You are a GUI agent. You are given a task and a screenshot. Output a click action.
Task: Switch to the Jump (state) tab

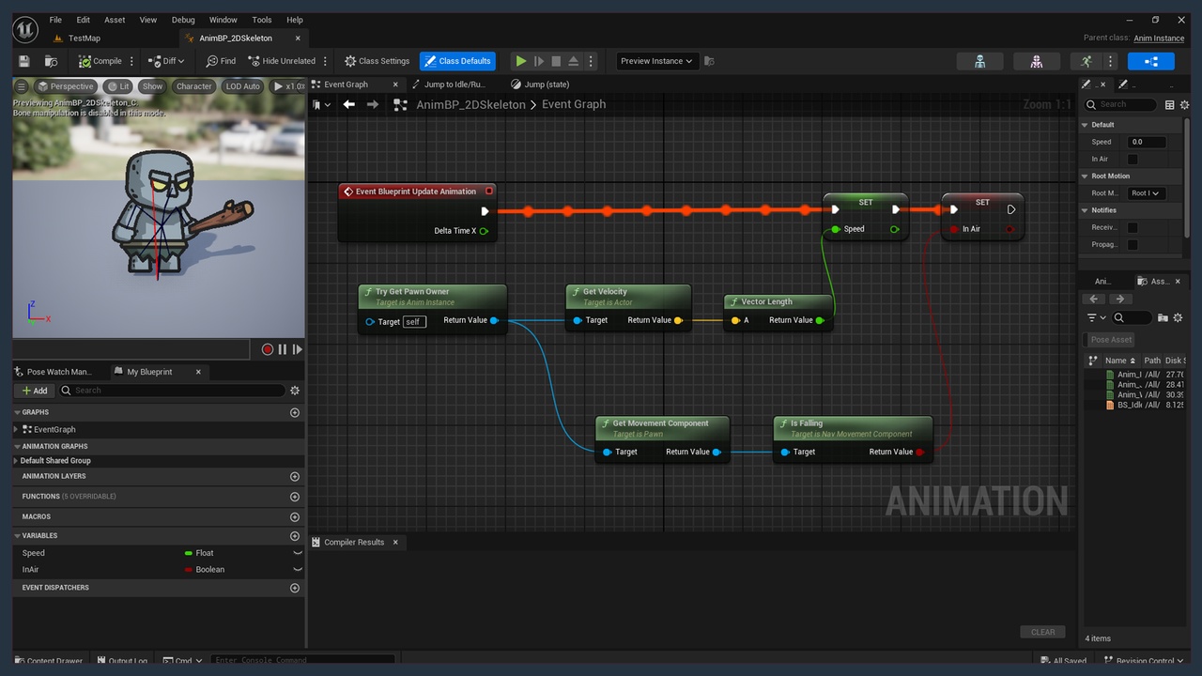(546, 84)
